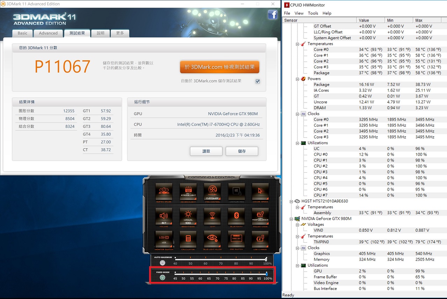447x299 pixels.
Task: Select the DRAM power row
Action: point(364,108)
